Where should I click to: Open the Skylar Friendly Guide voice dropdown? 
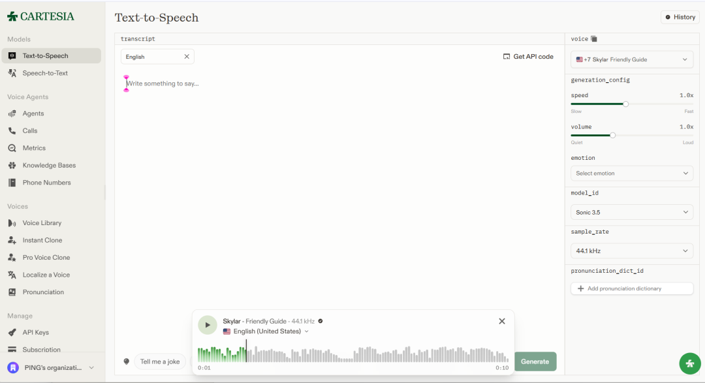[632, 59]
